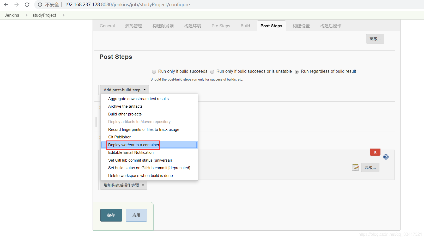Viewport: 424px width, 239px height.
Task: Click the 高级... button beside notepad icon
Action: (370, 167)
